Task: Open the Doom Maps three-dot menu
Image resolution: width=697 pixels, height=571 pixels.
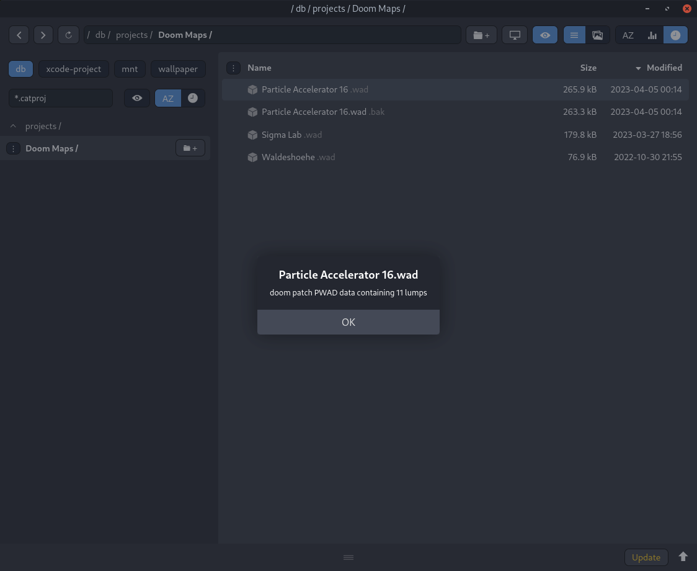Action: 14,148
